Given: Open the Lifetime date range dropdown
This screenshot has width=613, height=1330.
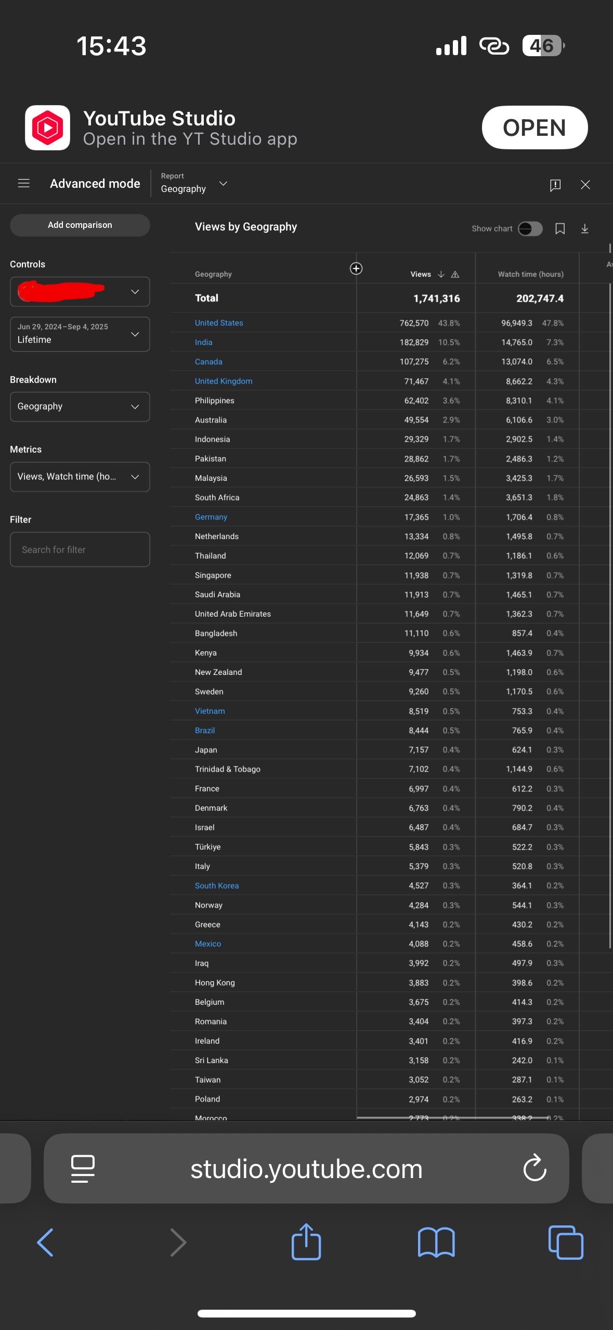Looking at the screenshot, I should point(80,334).
